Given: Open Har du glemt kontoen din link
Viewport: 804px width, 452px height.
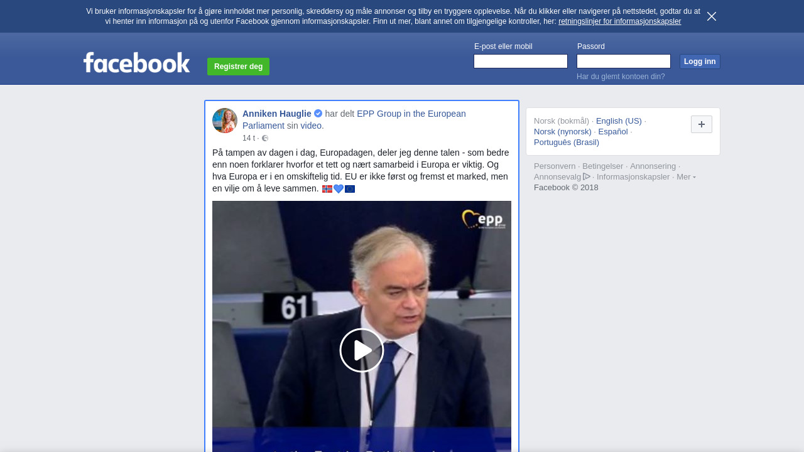Looking at the screenshot, I should point(621,77).
